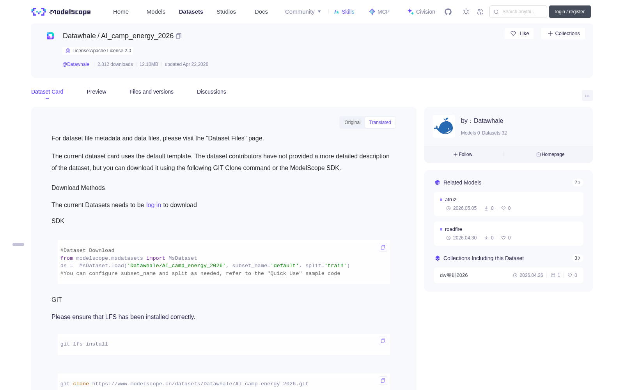Open the Models nav item
624x390 pixels.
[x=156, y=12]
